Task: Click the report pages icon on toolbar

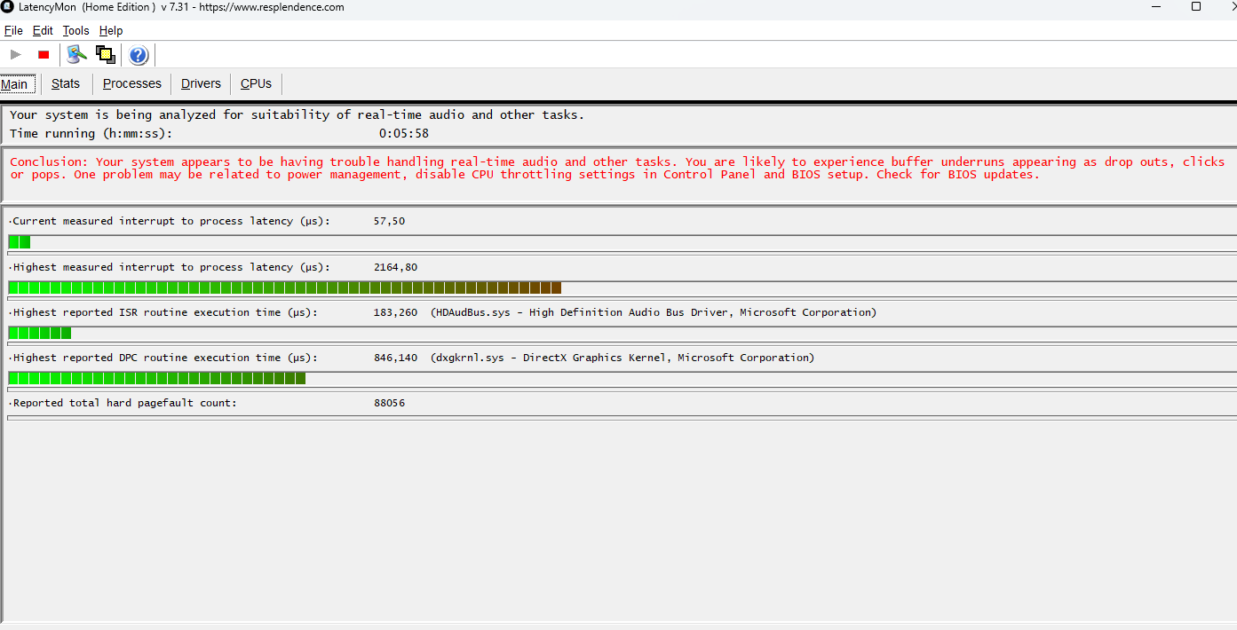Action: 105,54
